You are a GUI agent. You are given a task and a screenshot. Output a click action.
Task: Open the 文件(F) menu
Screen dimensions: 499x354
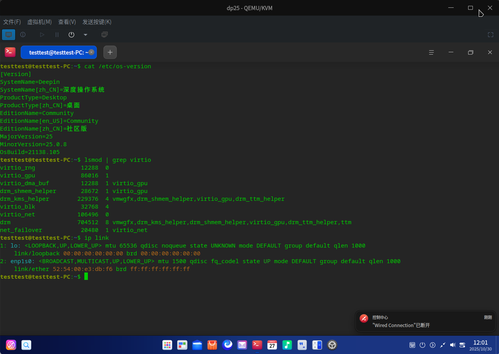tap(12, 22)
